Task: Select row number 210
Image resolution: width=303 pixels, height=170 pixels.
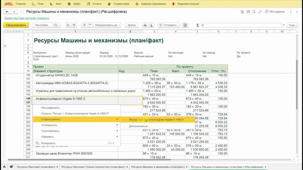Action: click(x=28, y=153)
